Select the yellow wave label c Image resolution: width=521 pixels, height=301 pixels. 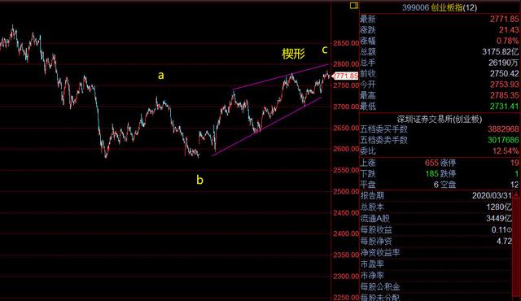(325, 50)
